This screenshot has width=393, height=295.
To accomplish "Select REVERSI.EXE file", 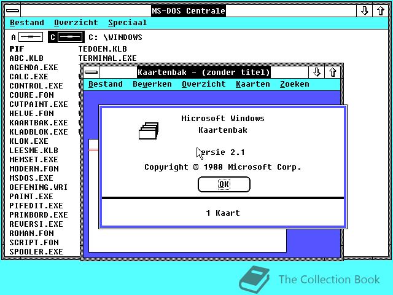I will point(36,224).
